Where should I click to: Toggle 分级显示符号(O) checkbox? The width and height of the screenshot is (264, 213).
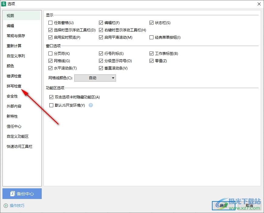101,61
